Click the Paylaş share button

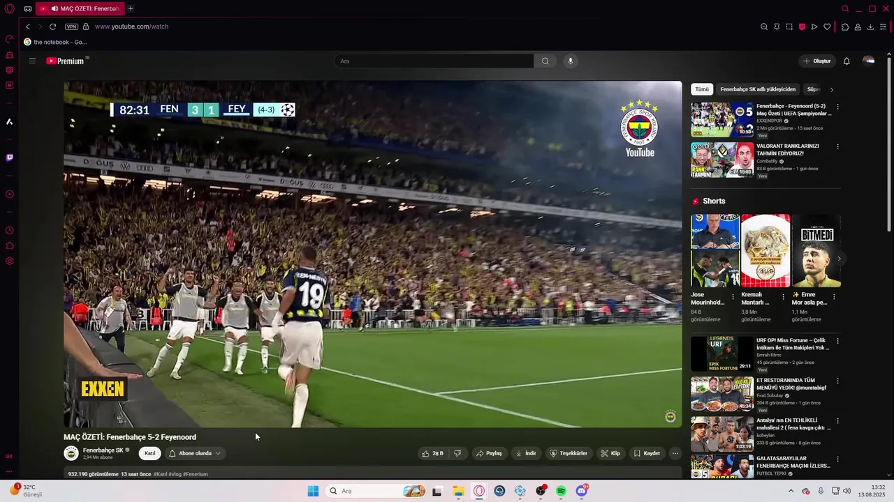[489, 453]
